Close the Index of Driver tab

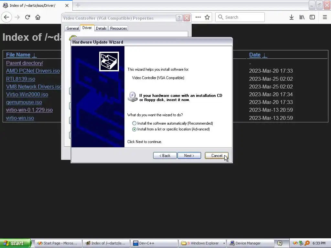(x=67, y=5)
